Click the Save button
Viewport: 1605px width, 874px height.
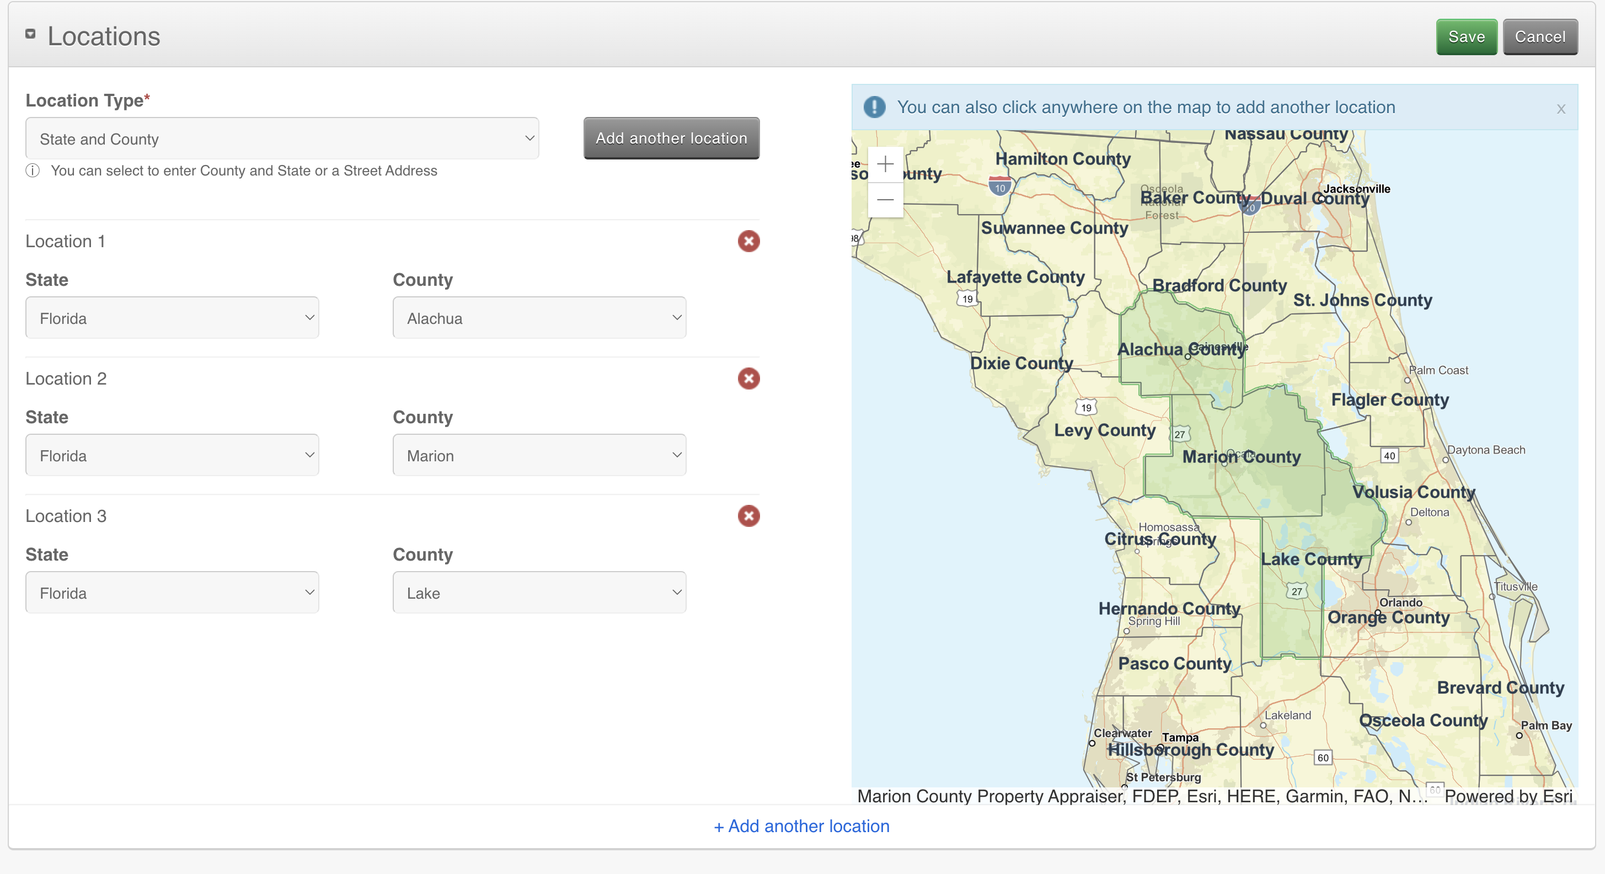[x=1465, y=37]
